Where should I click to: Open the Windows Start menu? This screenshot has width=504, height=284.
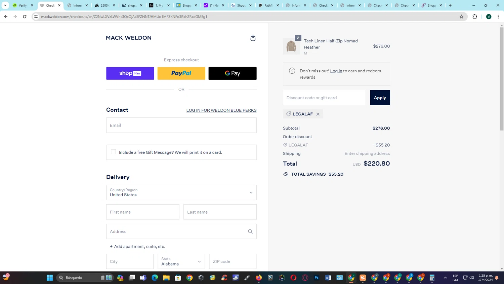pyautogui.click(x=50, y=278)
